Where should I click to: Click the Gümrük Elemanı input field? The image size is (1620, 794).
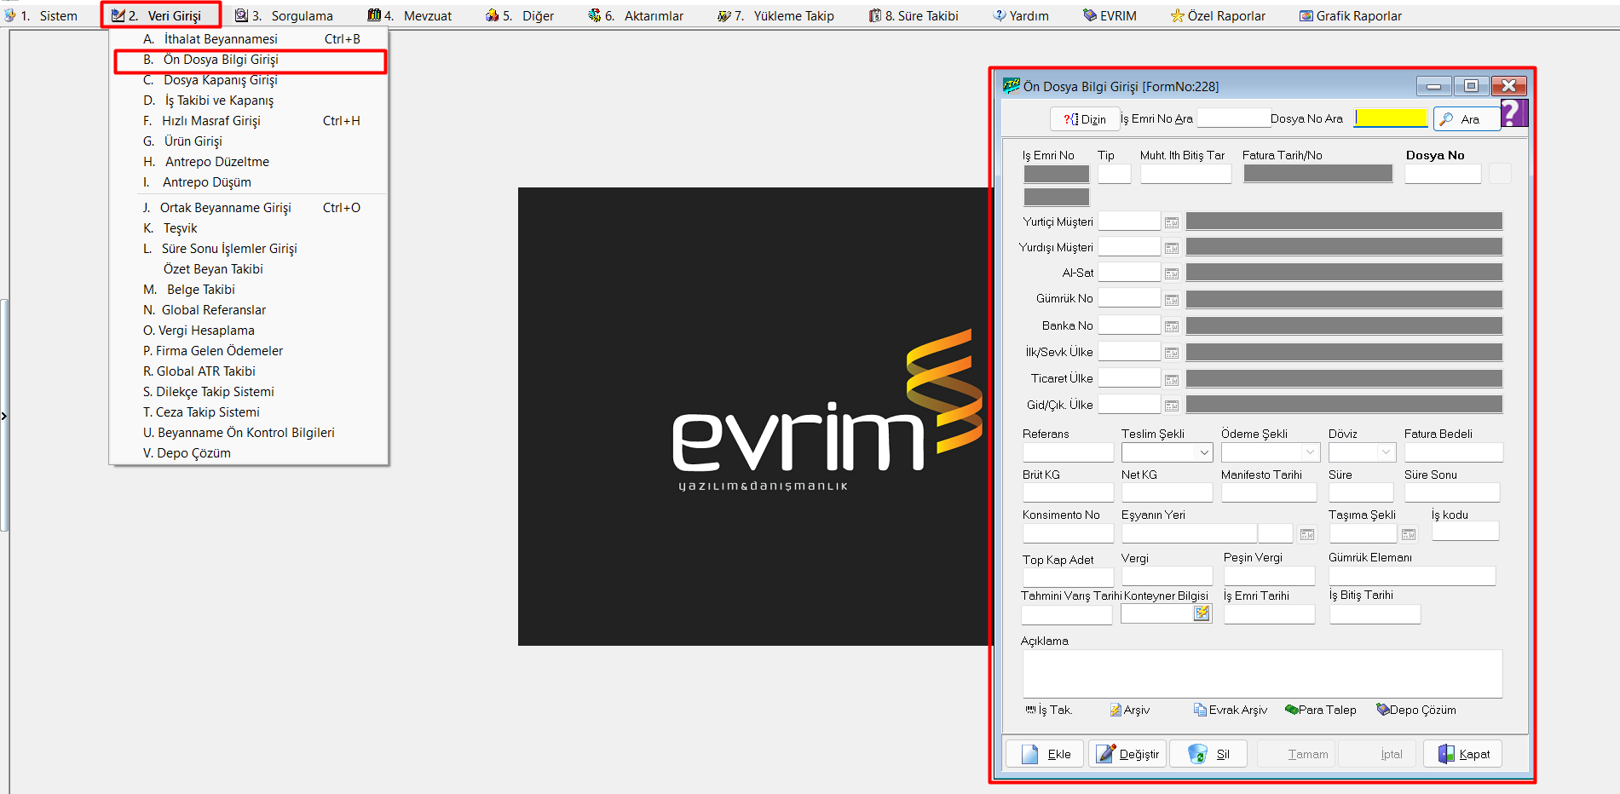[x=1412, y=576]
